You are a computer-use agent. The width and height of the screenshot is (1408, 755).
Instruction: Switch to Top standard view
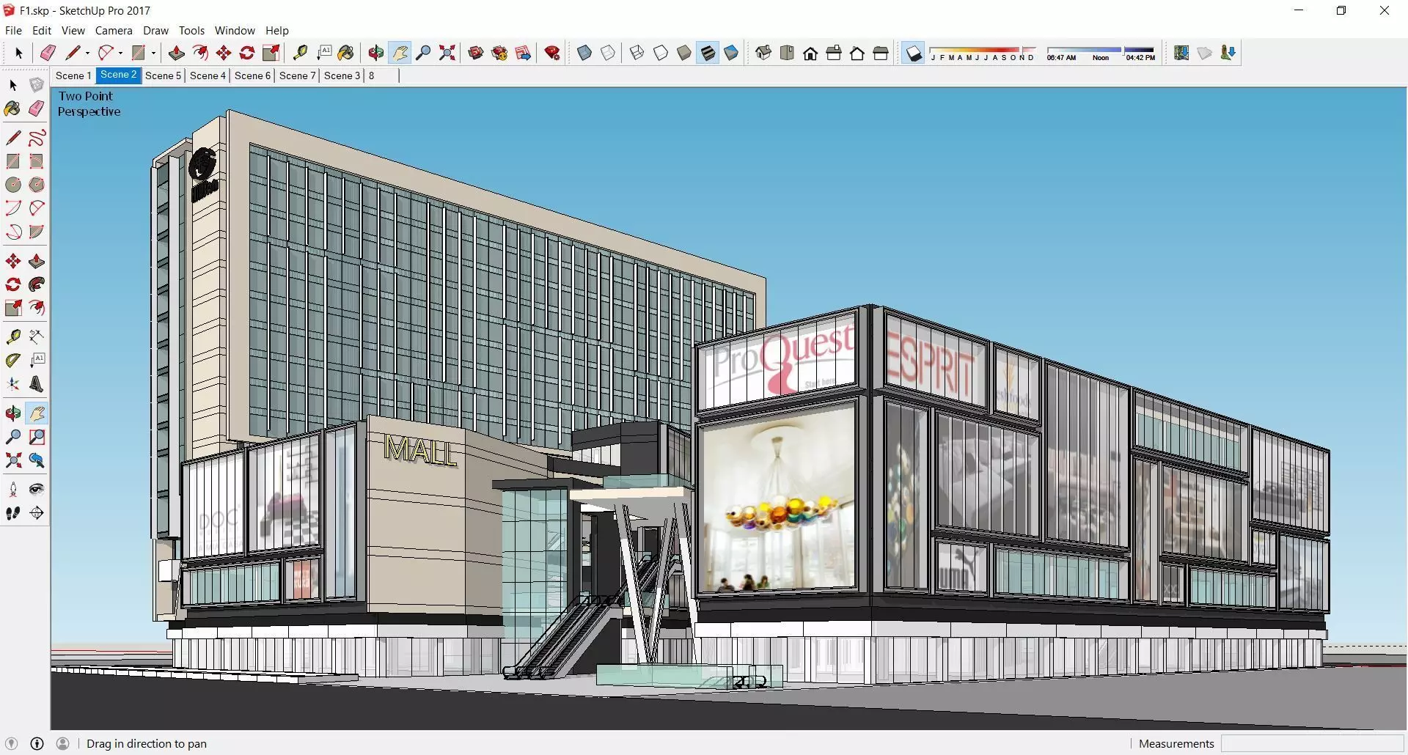pyautogui.click(x=787, y=53)
